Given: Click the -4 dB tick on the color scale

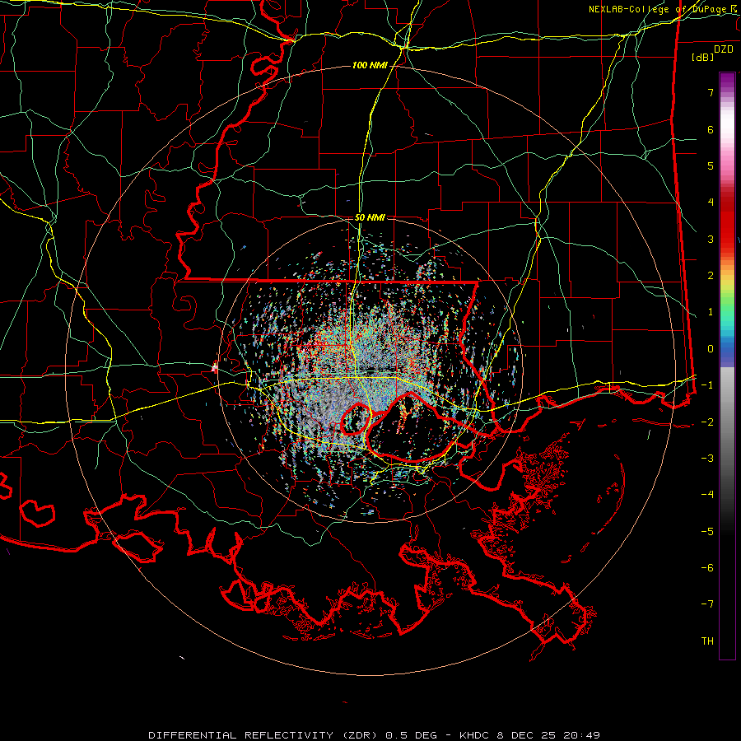Looking at the screenshot, I should point(707,494).
